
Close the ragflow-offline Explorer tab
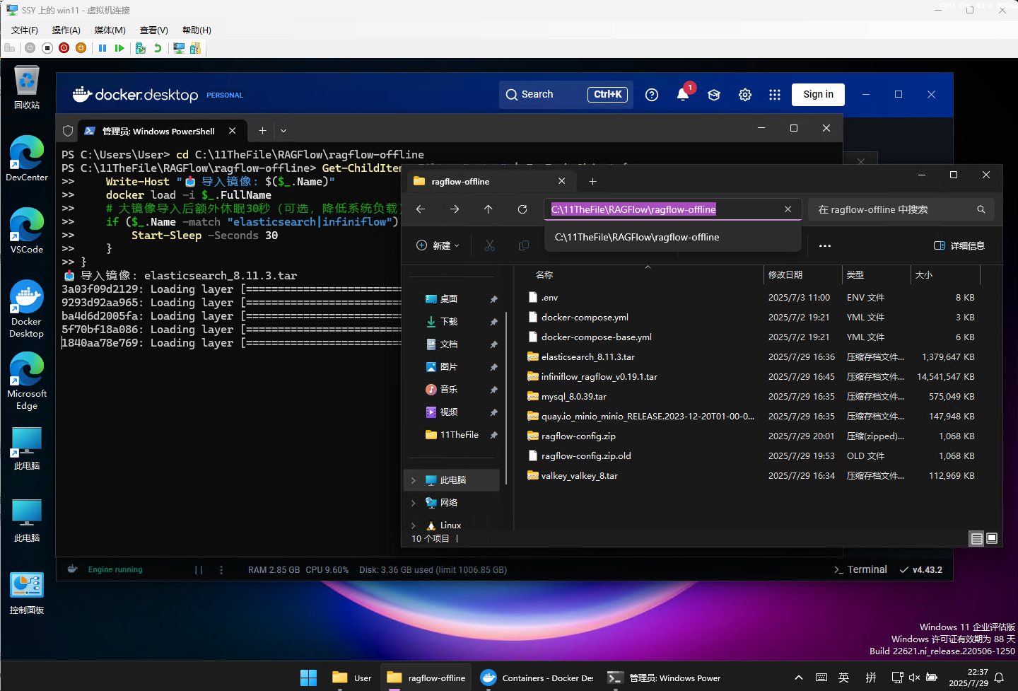click(561, 181)
